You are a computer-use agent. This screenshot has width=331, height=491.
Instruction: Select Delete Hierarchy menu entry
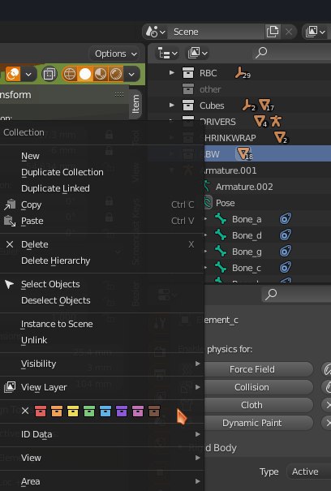[x=56, y=261]
